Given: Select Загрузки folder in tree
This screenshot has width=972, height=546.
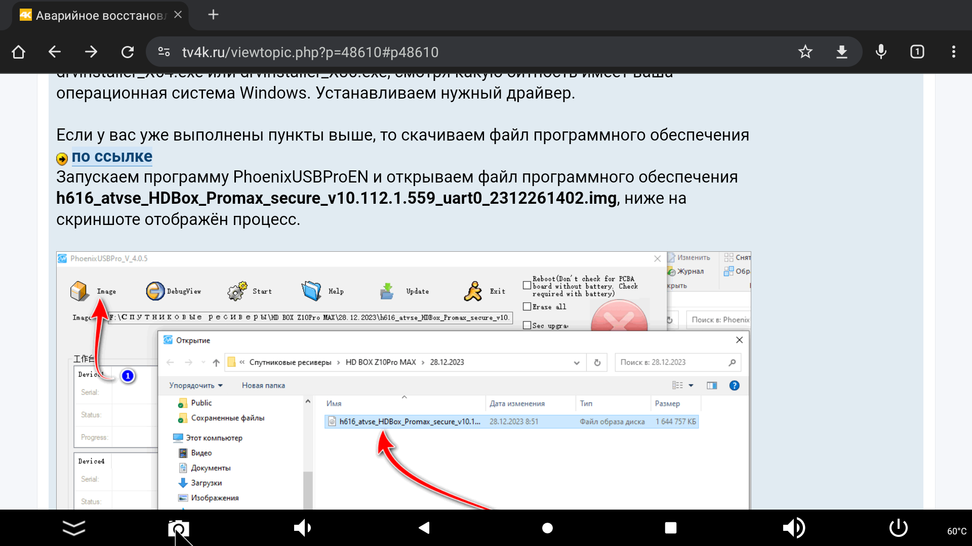Looking at the screenshot, I should 200,483.
